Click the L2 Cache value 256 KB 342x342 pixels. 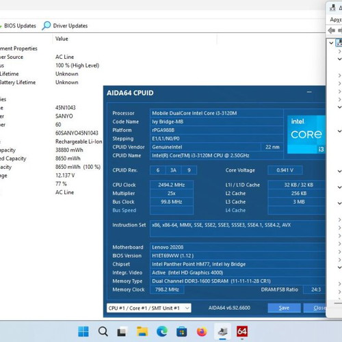297,194
